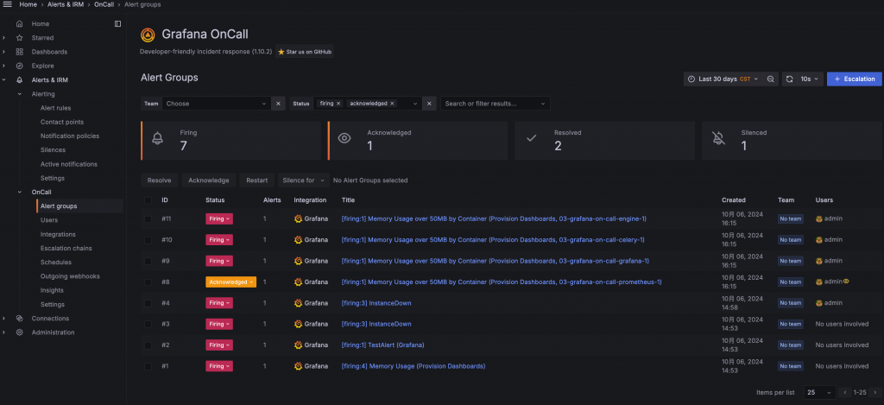
Task: Open Notification policies in the sidebar
Action: point(70,136)
